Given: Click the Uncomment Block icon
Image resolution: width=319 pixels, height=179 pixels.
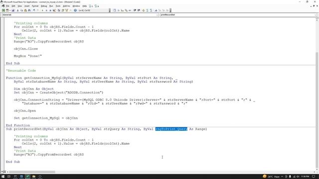Looking at the screenshot, I should [x=151, y=10].
